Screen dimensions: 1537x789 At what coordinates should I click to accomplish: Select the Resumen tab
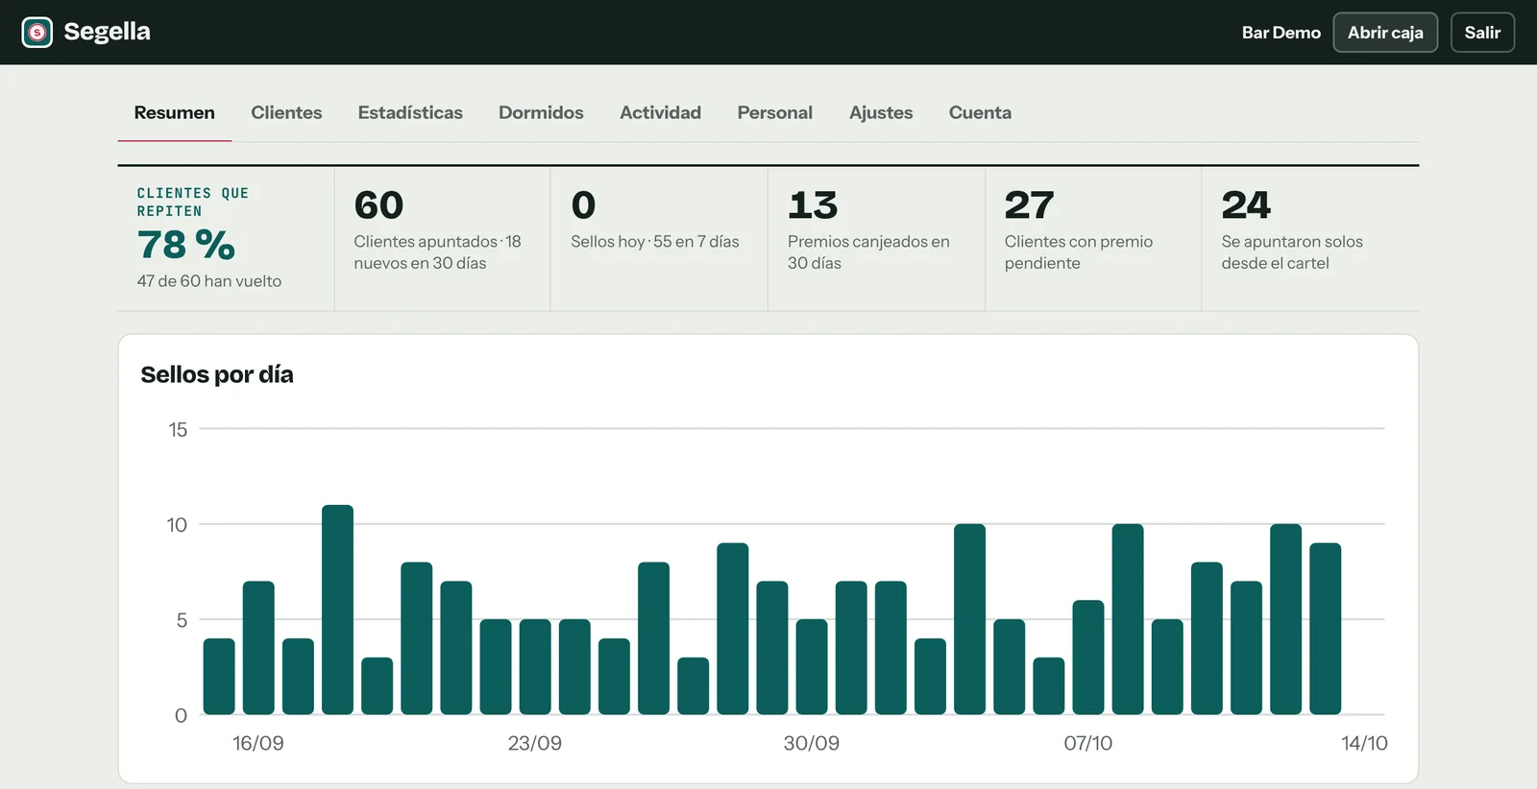175,112
